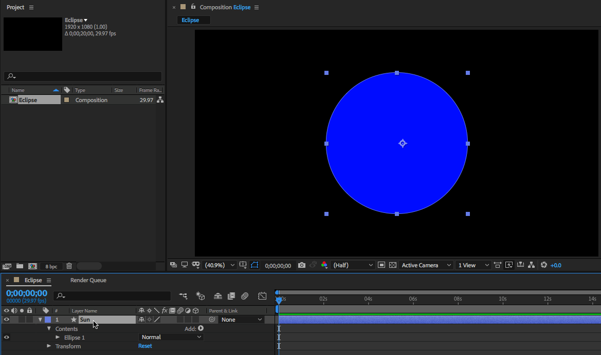Toggle the transparency grid icon
601x355 pixels.
(393, 265)
